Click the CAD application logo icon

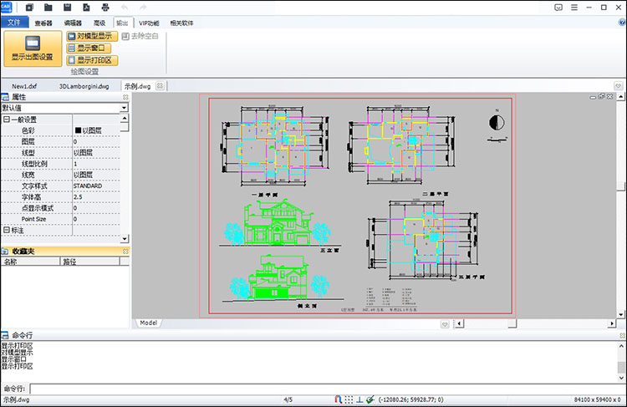coord(6,7)
